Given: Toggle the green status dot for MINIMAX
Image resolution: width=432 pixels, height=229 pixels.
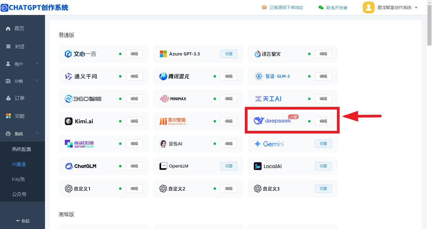Looking at the screenshot, I should click(215, 99).
